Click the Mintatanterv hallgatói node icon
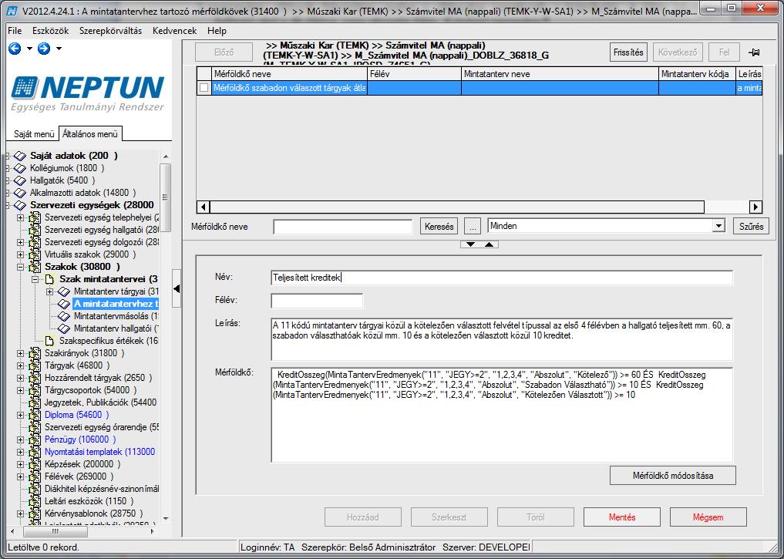Image resolution: width=784 pixels, height=559 pixels. tap(64, 328)
